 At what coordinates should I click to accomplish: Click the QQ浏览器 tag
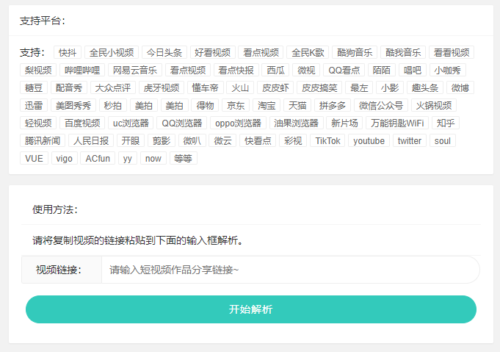point(182,123)
